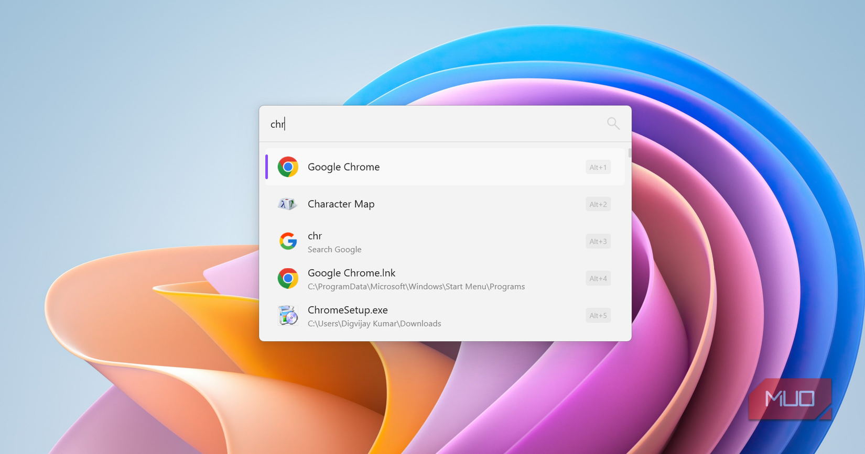This screenshot has height=454, width=865.
Task: Click the results list scrollbar
Action: click(629, 153)
